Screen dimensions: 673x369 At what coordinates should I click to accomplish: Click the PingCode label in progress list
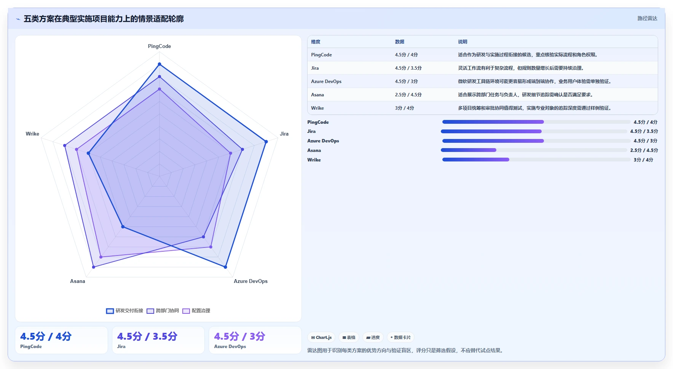point(318,122)
